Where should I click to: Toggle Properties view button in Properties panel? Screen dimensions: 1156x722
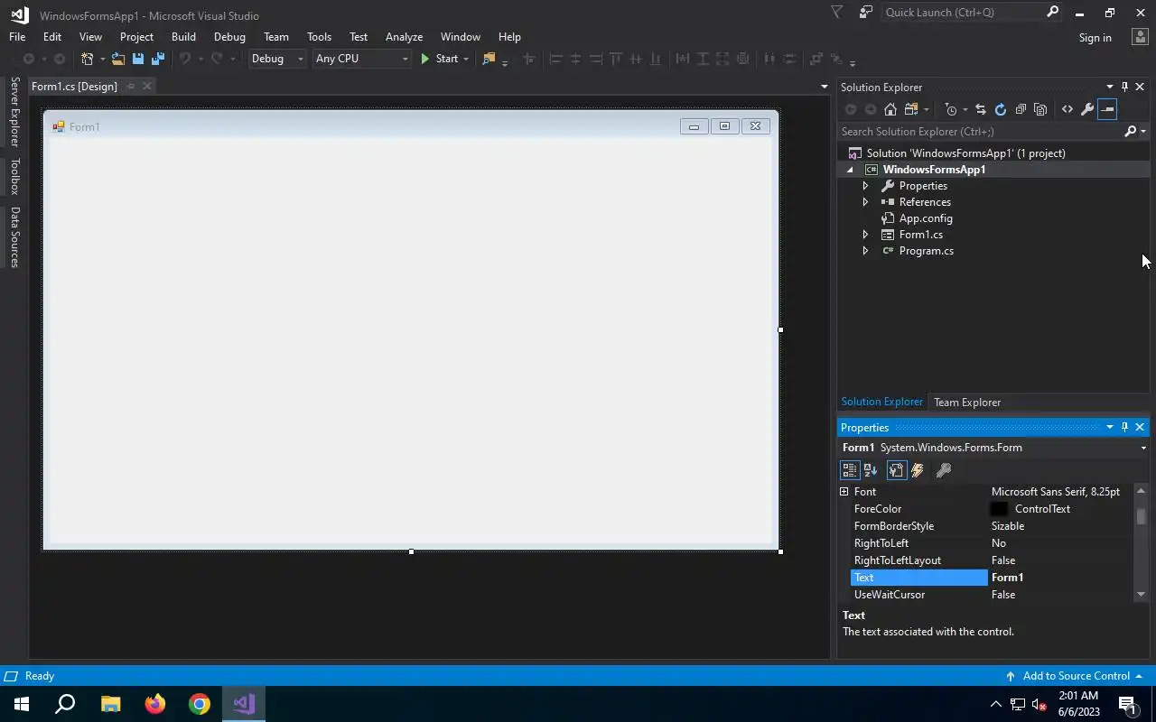(x=896, y=470)
